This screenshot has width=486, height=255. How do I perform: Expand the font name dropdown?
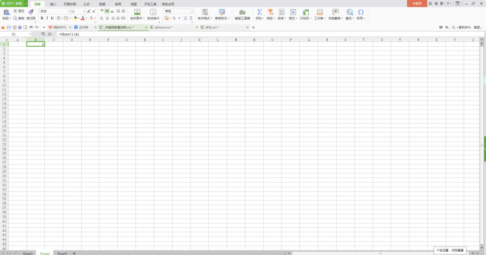click(x=68, y=11)
